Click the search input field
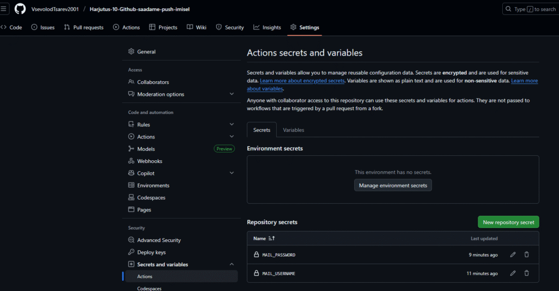 pos(530,9)
